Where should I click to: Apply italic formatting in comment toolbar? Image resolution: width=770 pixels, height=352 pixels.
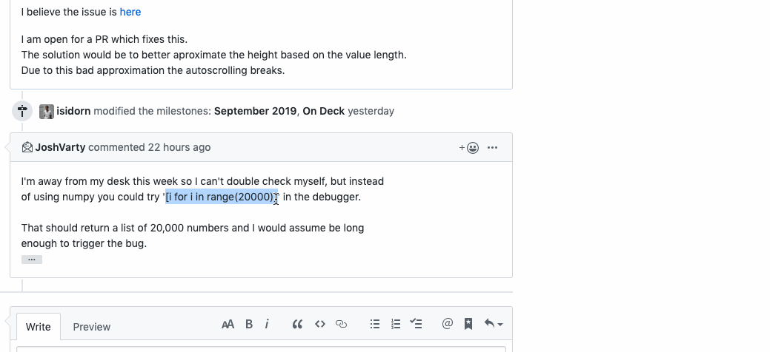pos(267,324)
